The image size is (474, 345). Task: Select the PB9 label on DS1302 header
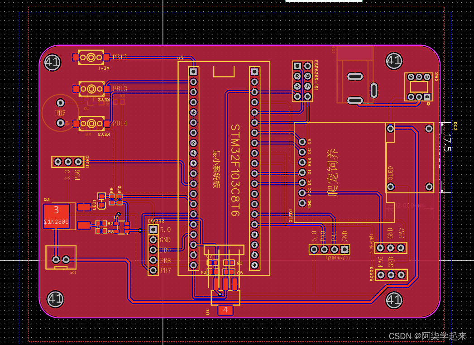tap(165, 250)
